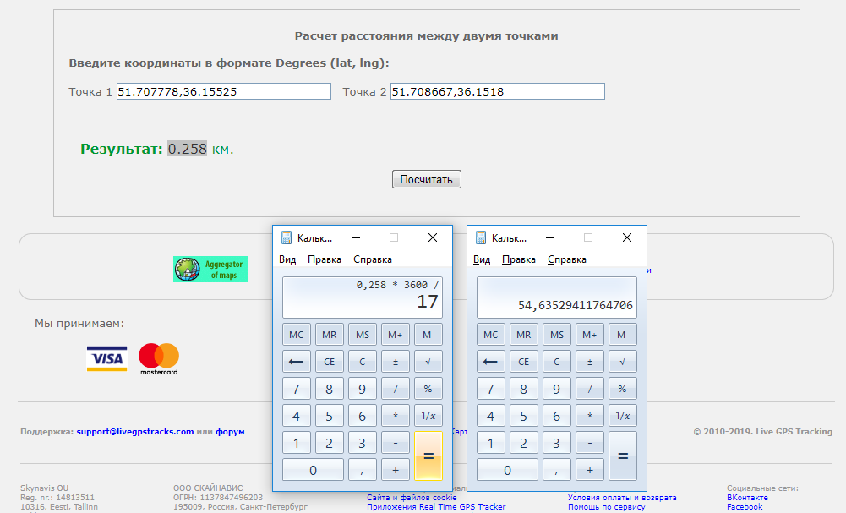
Task: Click 1/x key in left calculator
Action: (428, 415)
